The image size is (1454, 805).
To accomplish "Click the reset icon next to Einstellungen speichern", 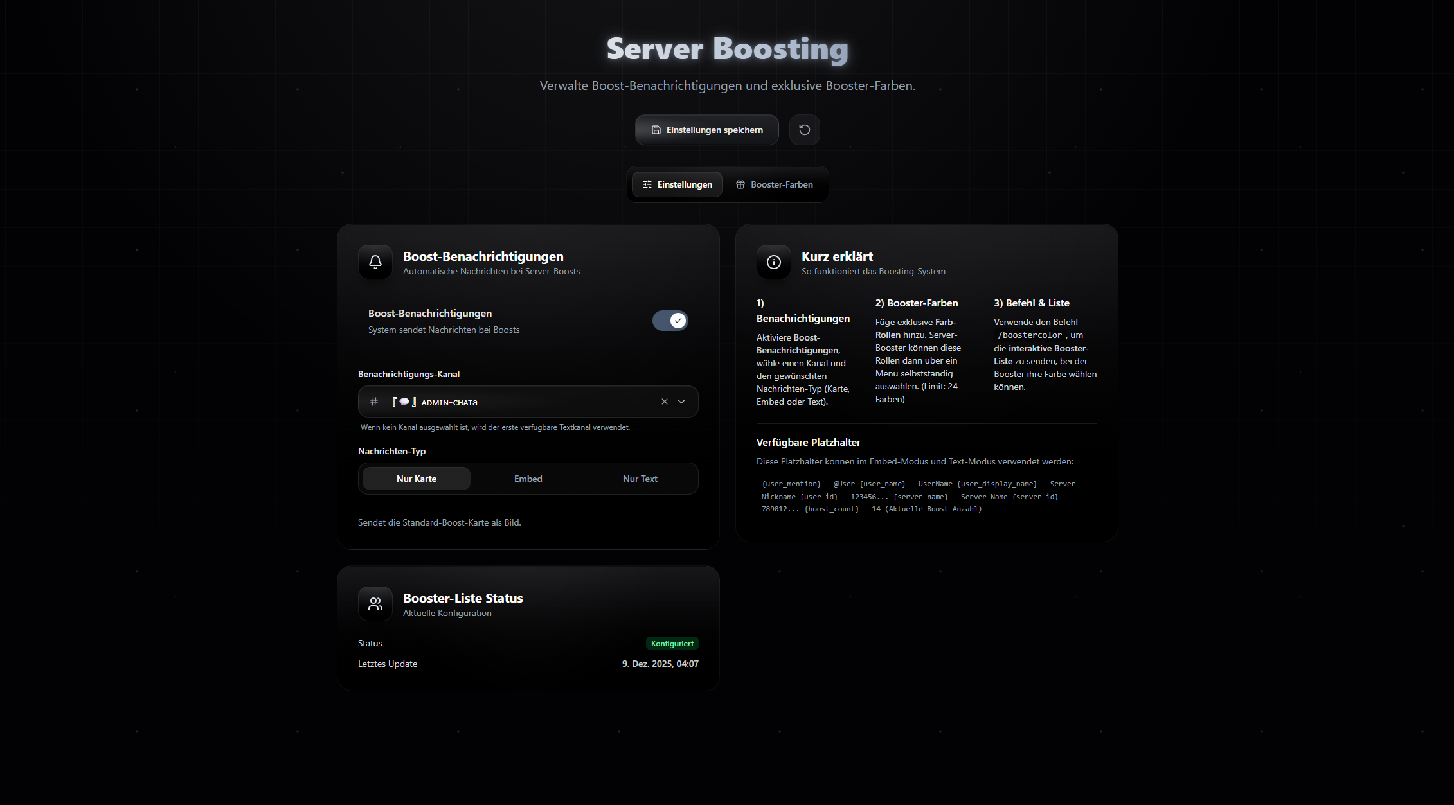I will (804, 130).
